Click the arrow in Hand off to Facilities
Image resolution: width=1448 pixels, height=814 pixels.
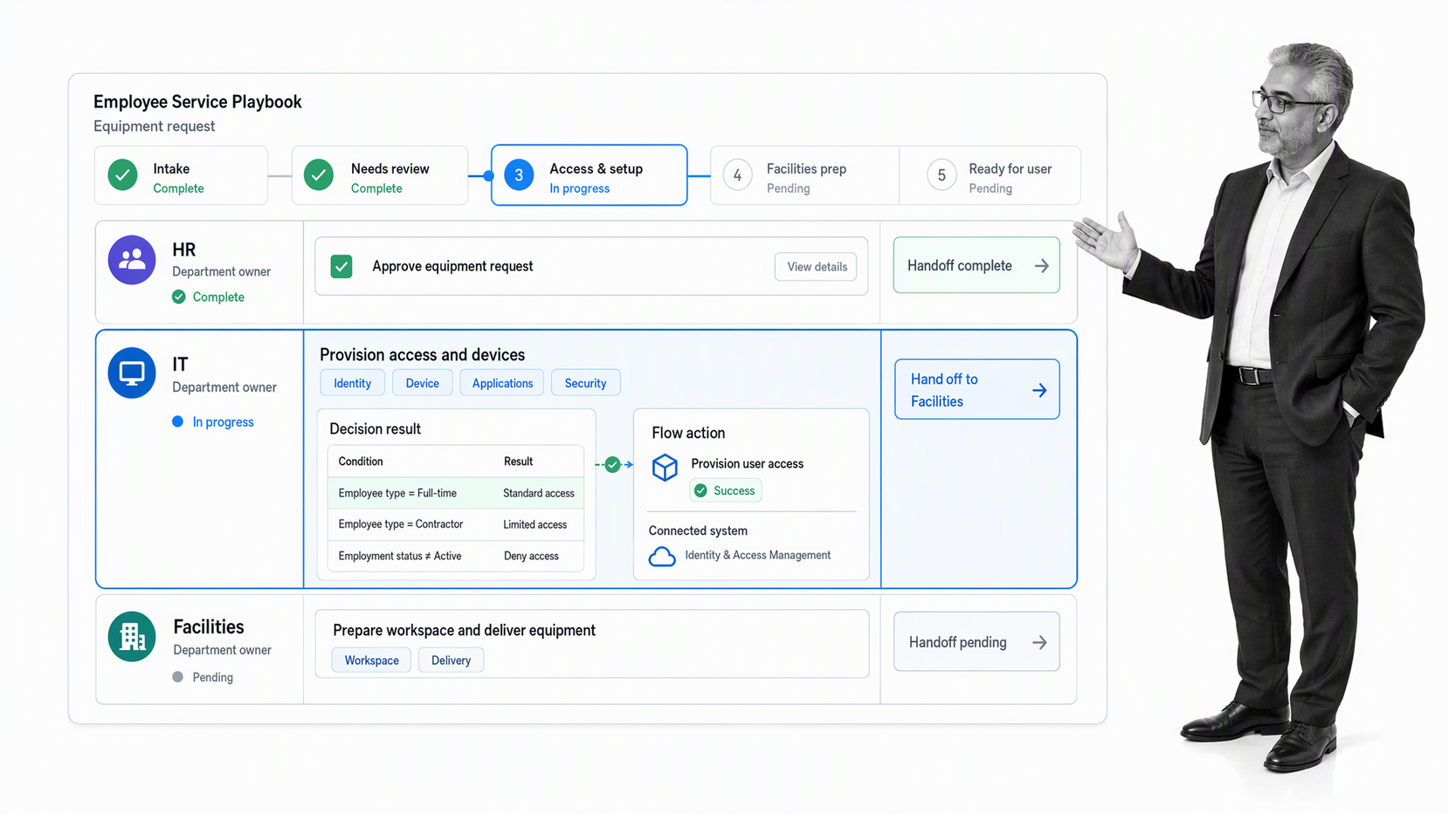tap(1039, 390)
